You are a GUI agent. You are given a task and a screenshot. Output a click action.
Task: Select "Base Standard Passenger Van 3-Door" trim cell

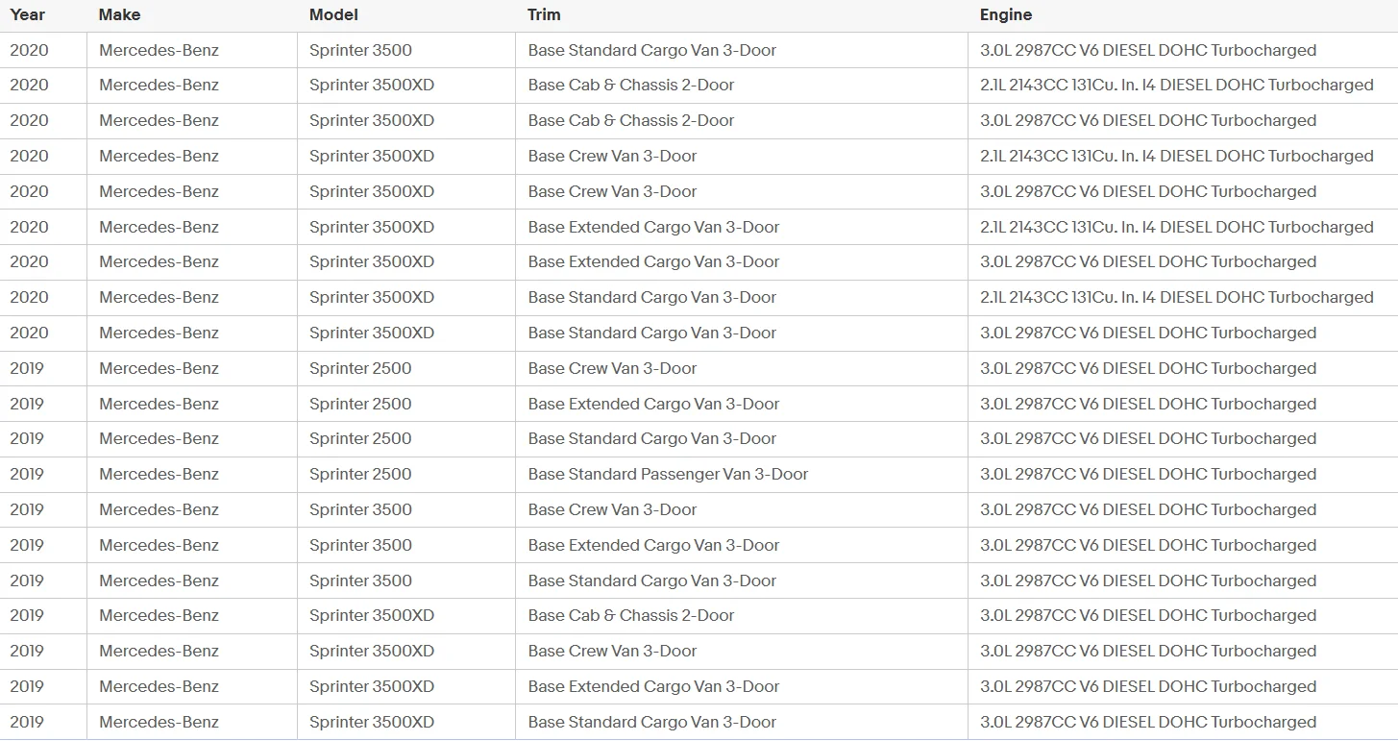(x=668, y=474)
